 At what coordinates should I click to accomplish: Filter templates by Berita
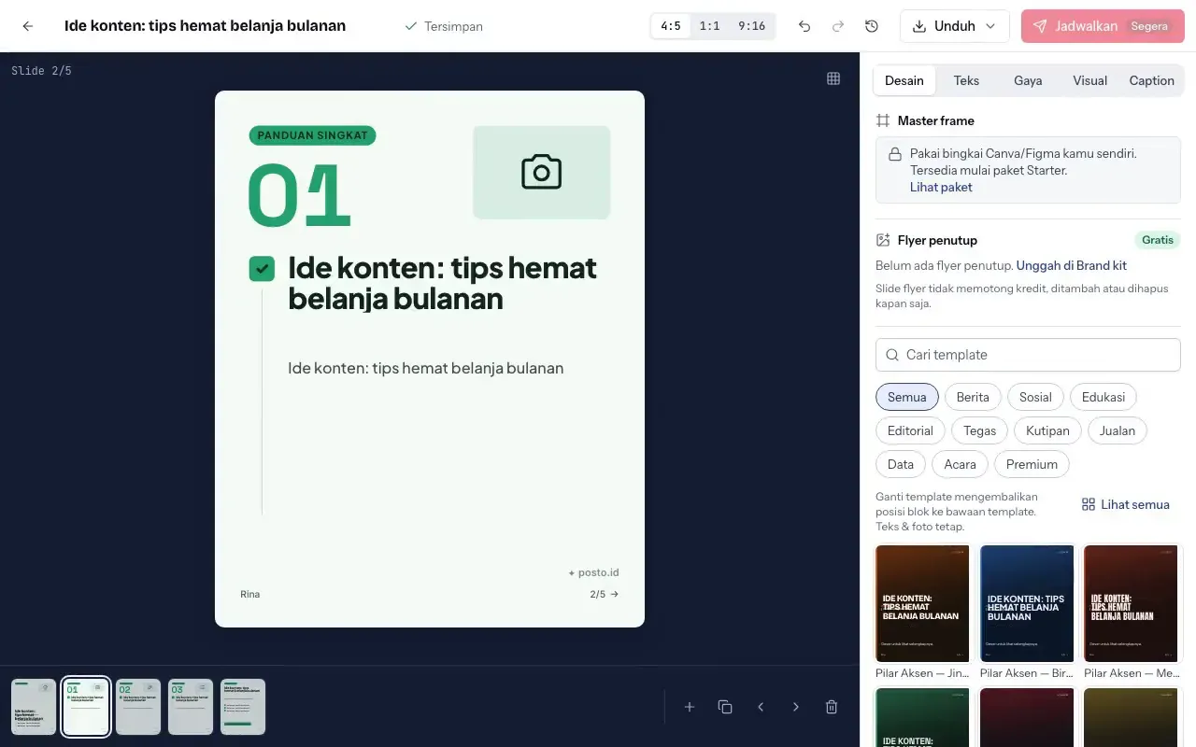pyautogui.click(x=973, y=397)
